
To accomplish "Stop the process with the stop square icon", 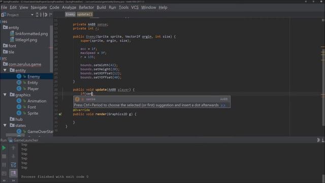I will pyautogui.click(x=4, y=157).
